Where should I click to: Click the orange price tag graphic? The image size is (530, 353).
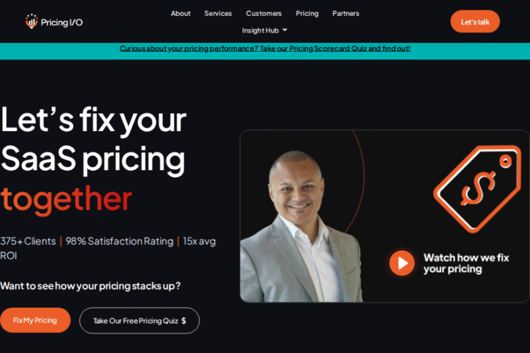[x=478, y=188]
